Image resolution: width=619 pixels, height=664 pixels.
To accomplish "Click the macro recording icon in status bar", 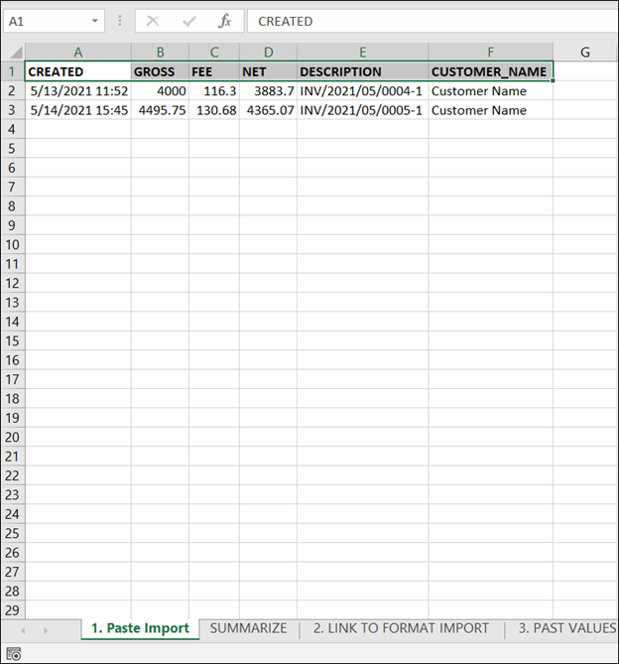I will click(14, 654).
